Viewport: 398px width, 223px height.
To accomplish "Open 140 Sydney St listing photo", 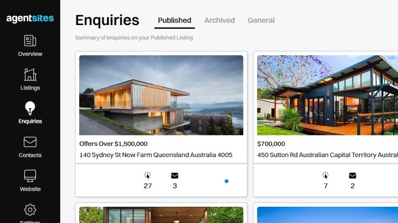I will [161, 95].
